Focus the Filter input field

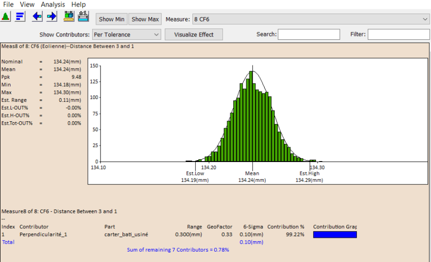coord(399,34)
